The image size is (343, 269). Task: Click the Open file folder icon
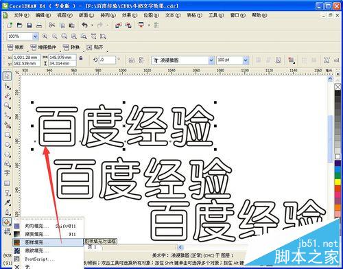pos(20,25)
